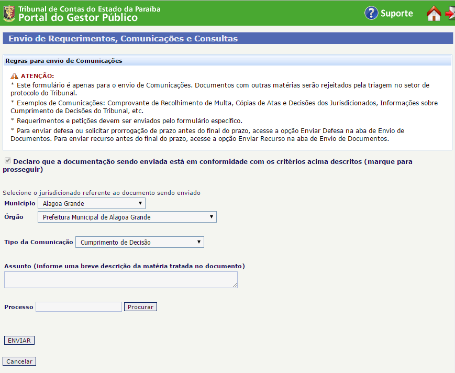Focus the Processo number input field
The height and width of the screenshot is (373, 455).
[x=79, y=307]
